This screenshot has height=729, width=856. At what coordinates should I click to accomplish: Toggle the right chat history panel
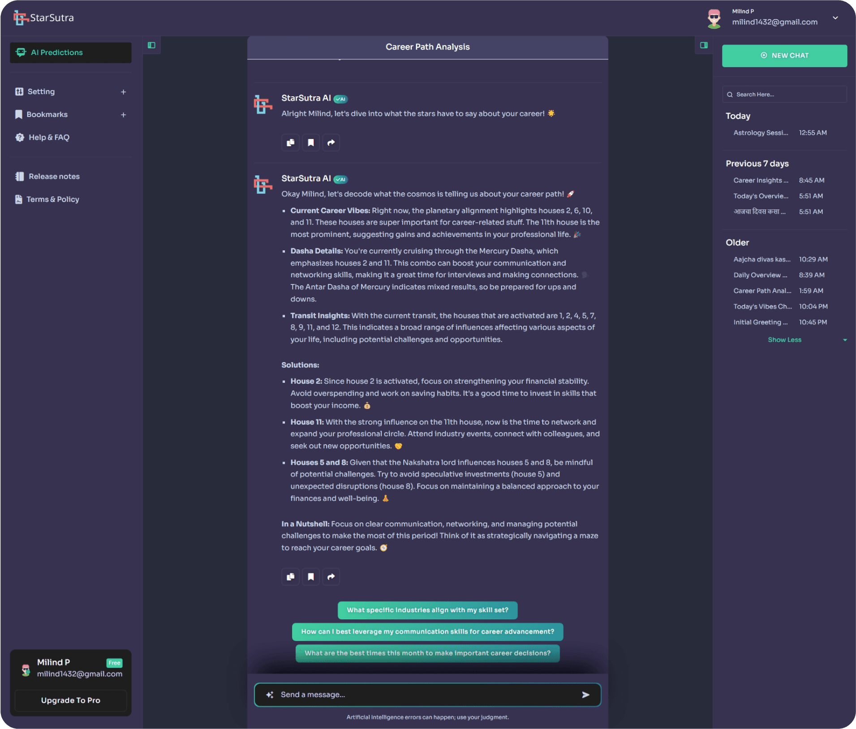703,45
